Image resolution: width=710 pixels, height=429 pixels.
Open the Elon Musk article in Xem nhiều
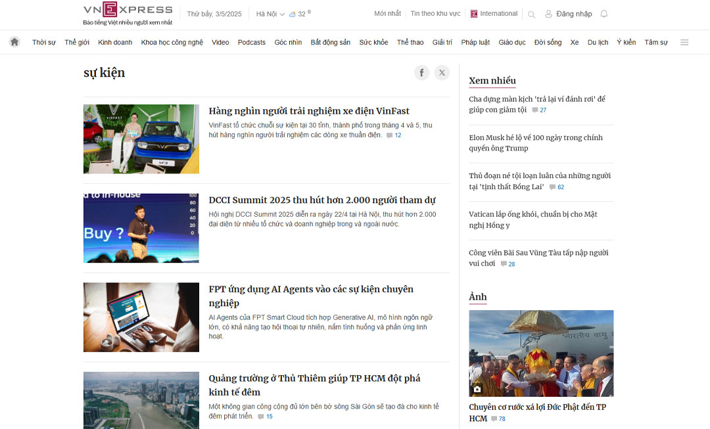tap(535, 143)
